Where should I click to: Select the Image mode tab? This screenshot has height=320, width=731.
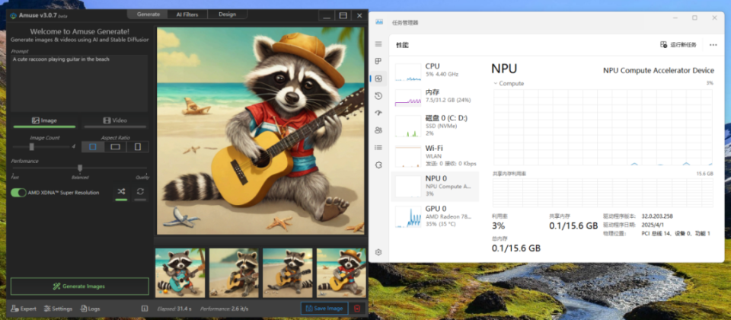click(x=44, y=121)
